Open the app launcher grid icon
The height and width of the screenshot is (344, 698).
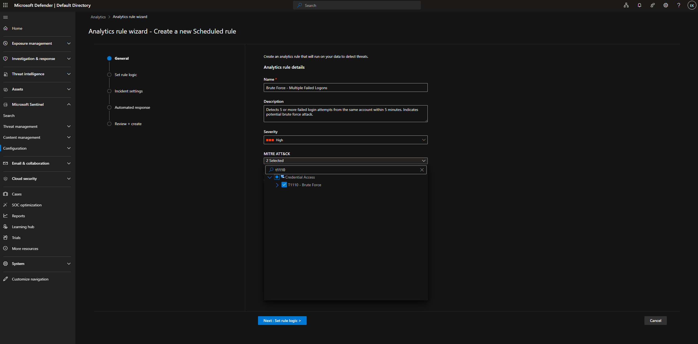(5, 5)
